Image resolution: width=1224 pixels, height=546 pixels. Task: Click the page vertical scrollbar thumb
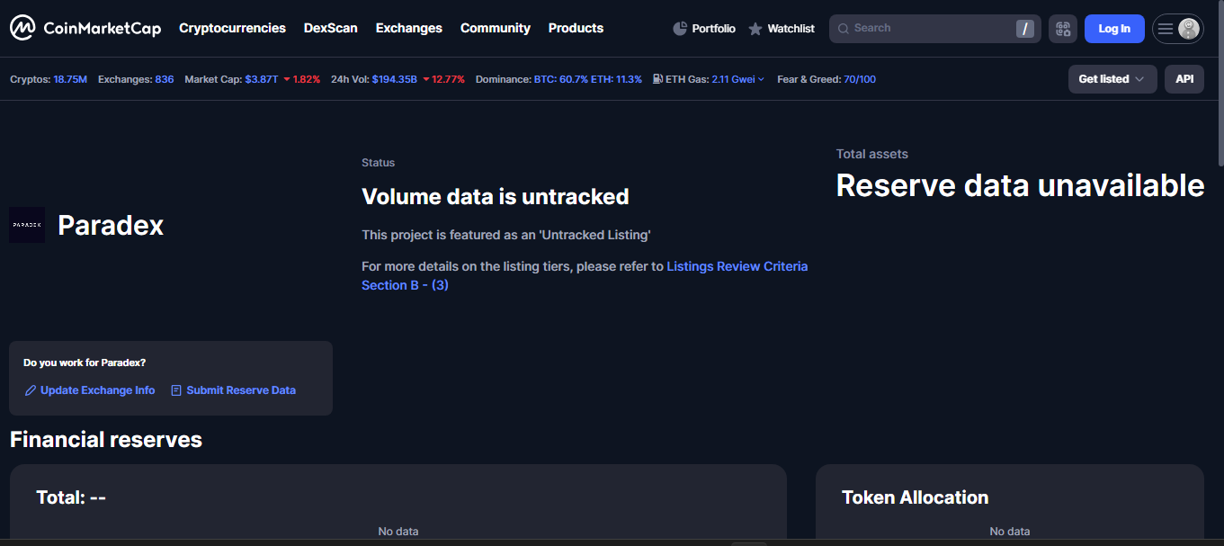(1220, 84)
